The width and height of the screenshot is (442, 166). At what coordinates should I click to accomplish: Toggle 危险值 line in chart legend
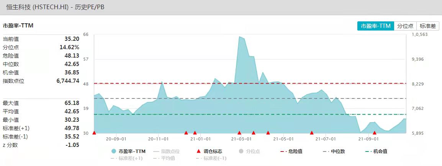pyautogui.click(x=291, y=151)
